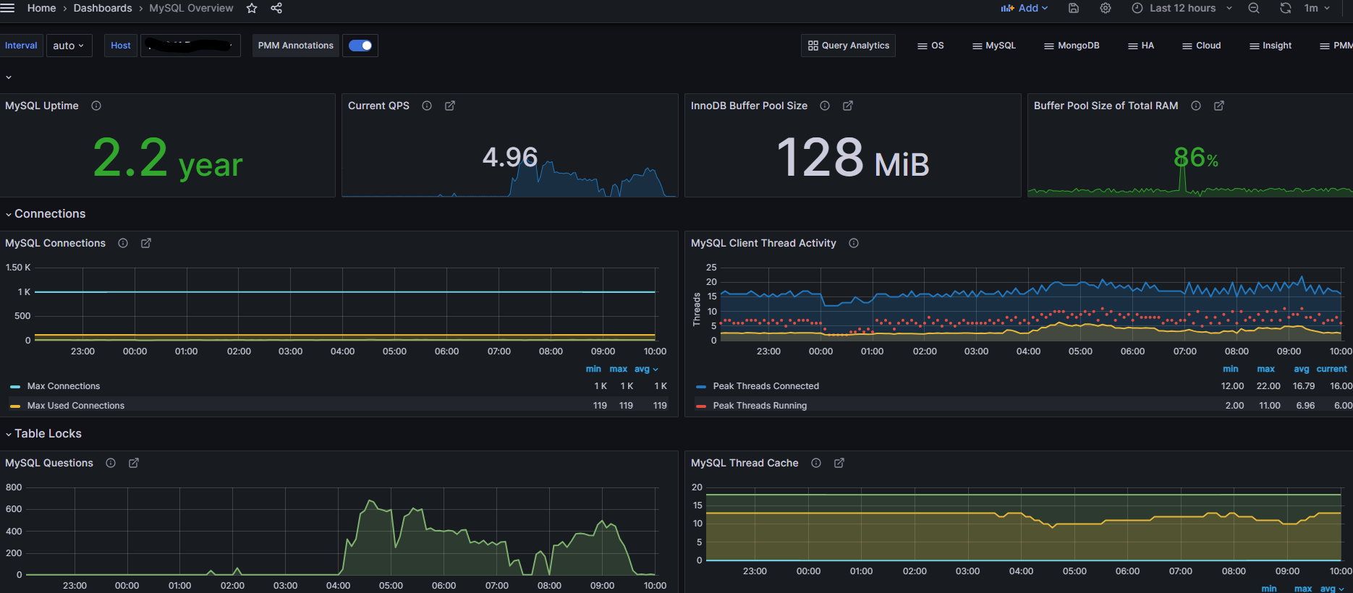Image resolution: width=1353 pixels, height=593 pixels.
Task: Show info for Current QPS panel
Action: click(x=427, y=106)
